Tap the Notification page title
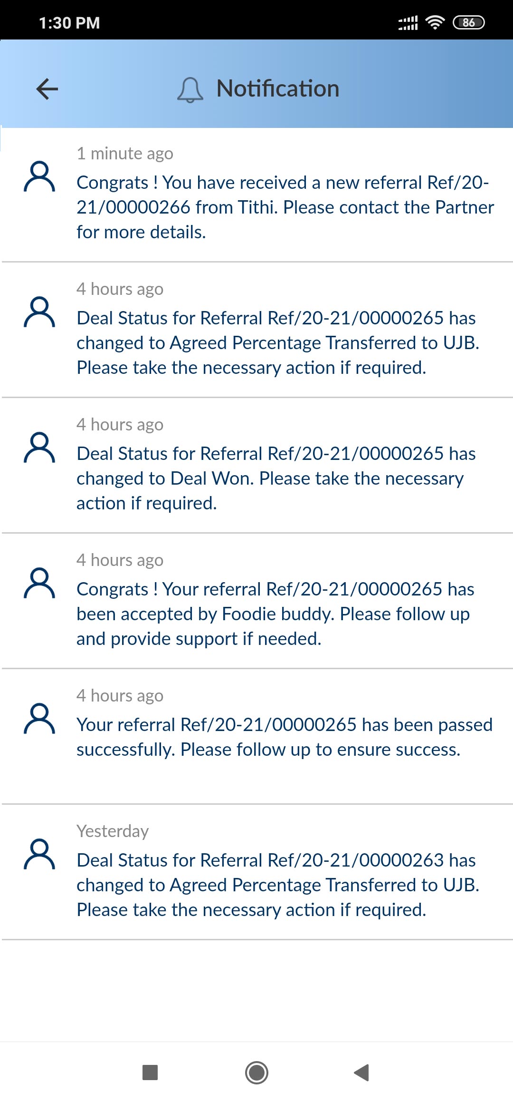 (x=278, y=89)
